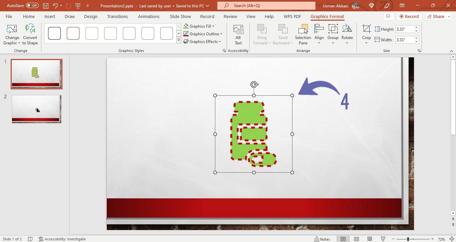This screenshot has height=242, width=456.
Task: Click the Crop tool
Action: (367, 29)
